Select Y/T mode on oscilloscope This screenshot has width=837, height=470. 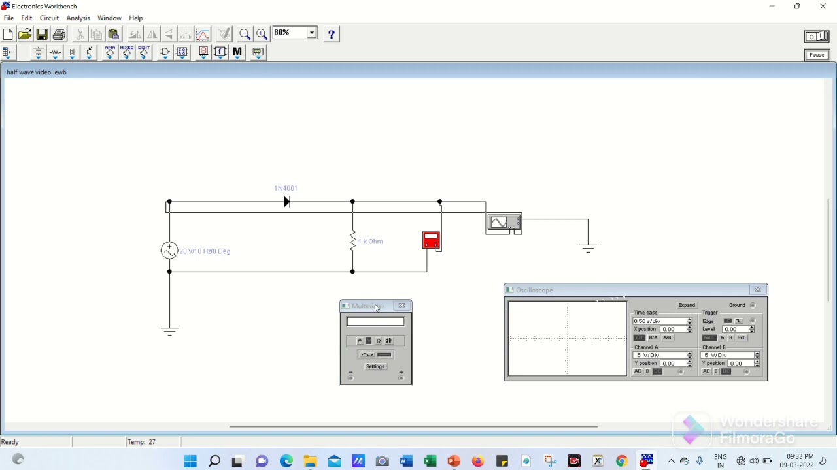[640, 337]
